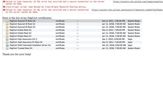Select the DigiCert Global Root CA name
This screenshot has height=91, width=163.
(x=20, y=30)
